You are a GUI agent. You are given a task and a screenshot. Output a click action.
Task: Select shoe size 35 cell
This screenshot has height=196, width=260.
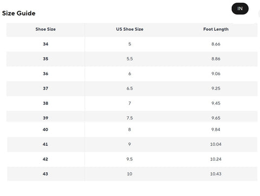tap(45, 59)
